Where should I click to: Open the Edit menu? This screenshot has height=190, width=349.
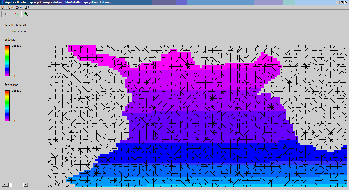pyautogui.click(x=10, y=7)
